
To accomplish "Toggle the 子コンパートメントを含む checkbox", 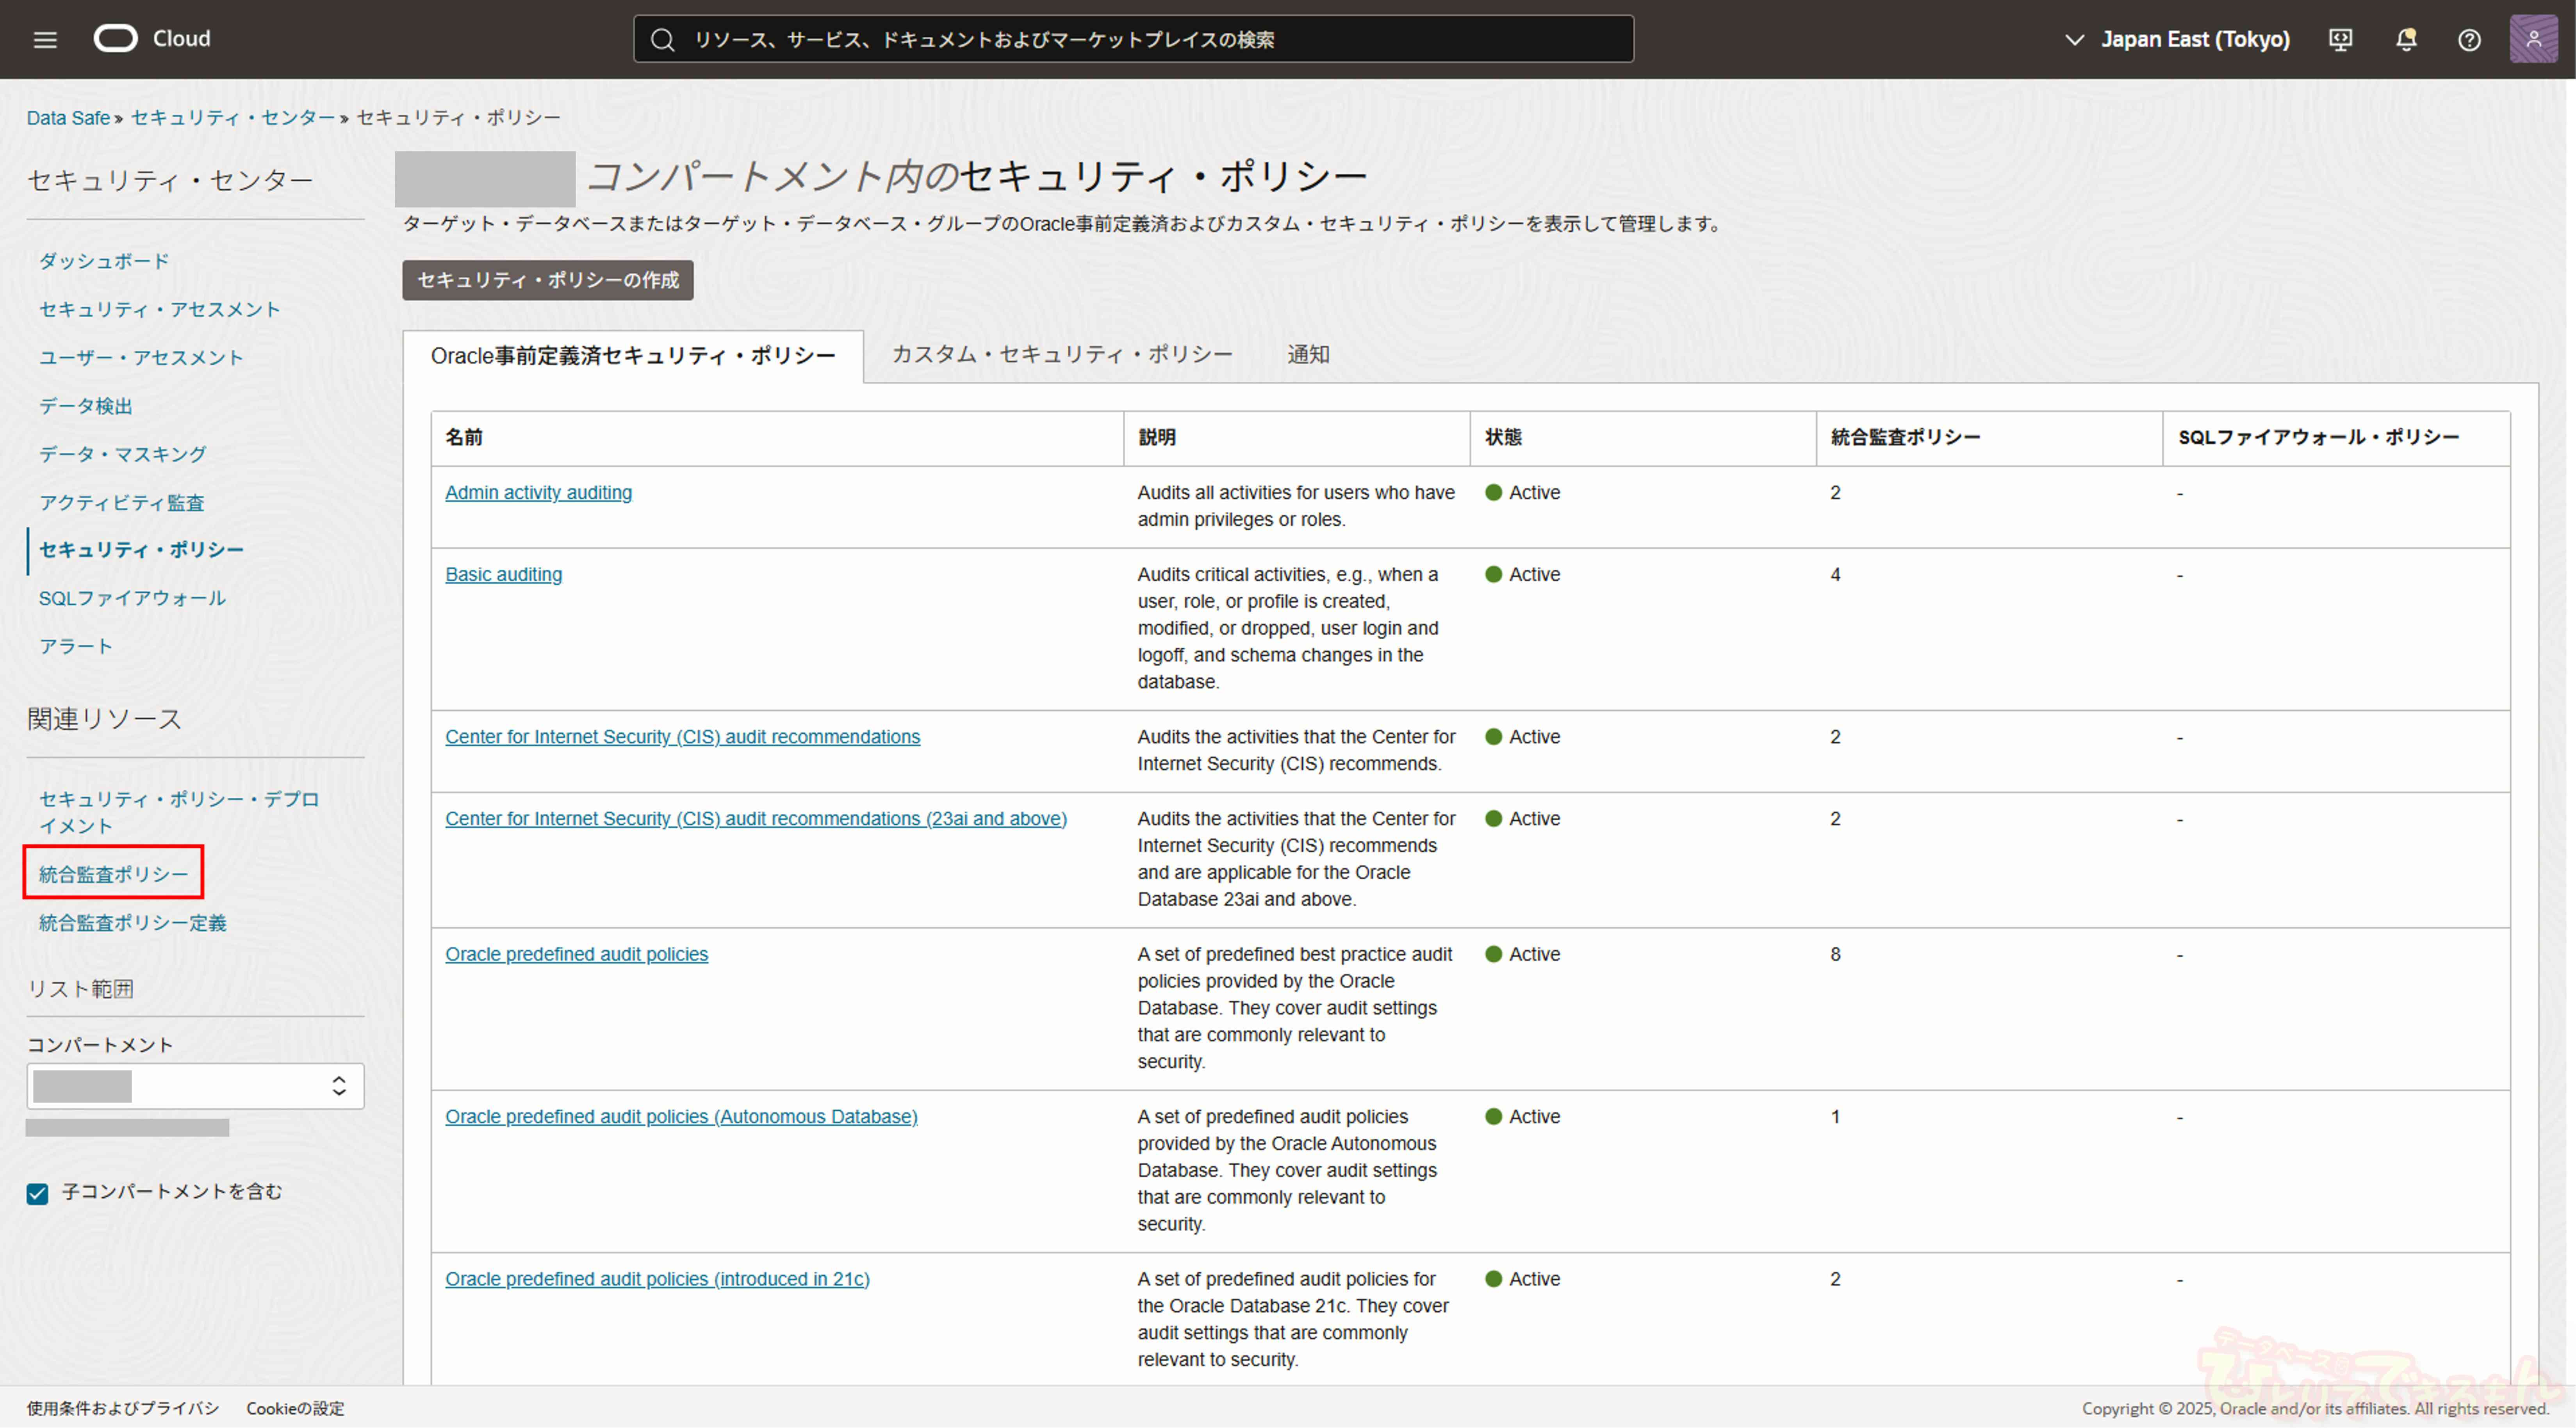I will click(x=38, y=1193).
